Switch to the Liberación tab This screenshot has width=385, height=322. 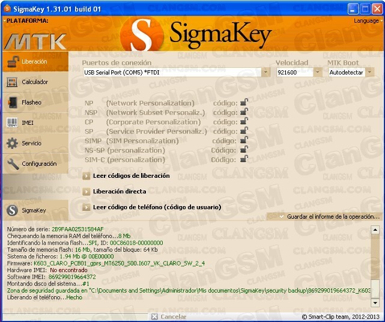(35, 61)
